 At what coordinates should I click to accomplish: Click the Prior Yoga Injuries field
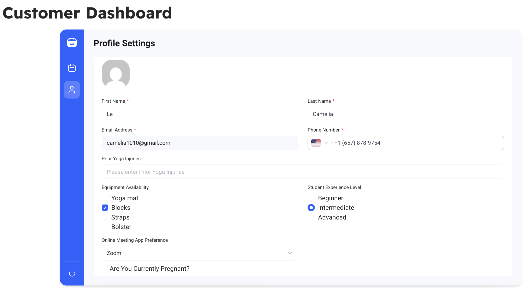303,172
